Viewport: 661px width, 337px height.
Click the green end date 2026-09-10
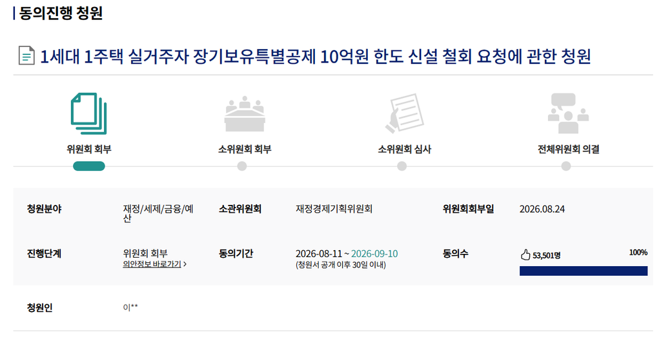374,254
